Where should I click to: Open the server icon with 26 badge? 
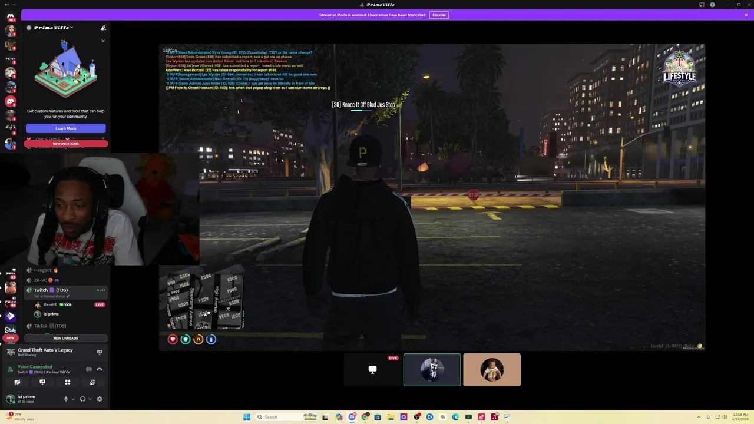pyautogui.click(x=10, y=274)
